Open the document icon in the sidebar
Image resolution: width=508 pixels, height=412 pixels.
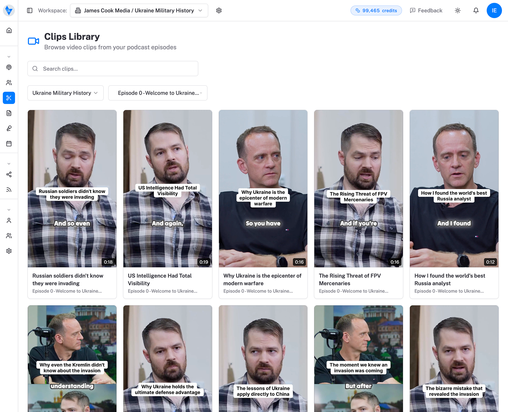click(9, 113)
